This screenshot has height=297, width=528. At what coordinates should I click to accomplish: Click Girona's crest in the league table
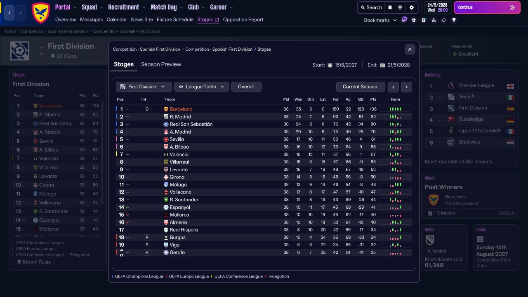point(166,177)
